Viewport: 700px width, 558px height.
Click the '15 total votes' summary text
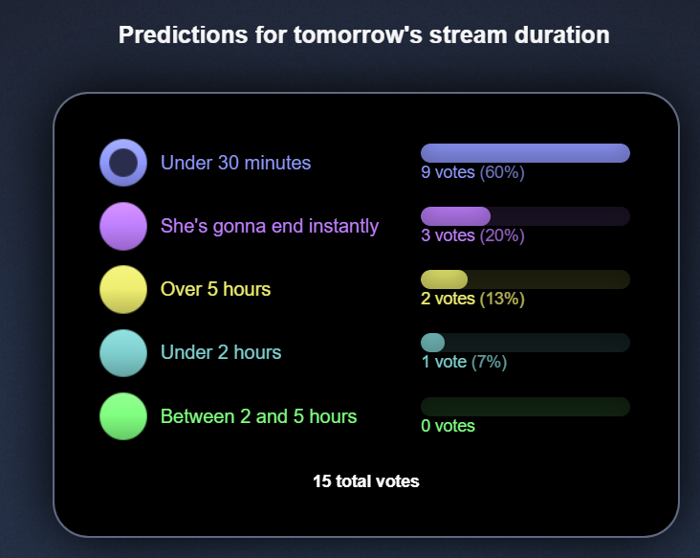point(365,480)
